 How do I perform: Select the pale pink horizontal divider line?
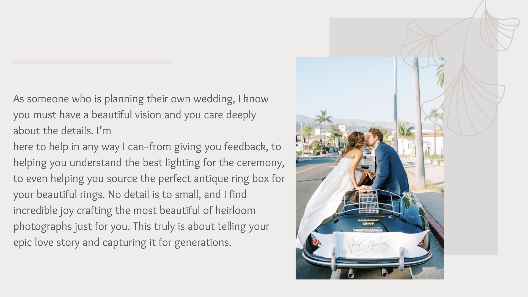(x=92, y=62)
